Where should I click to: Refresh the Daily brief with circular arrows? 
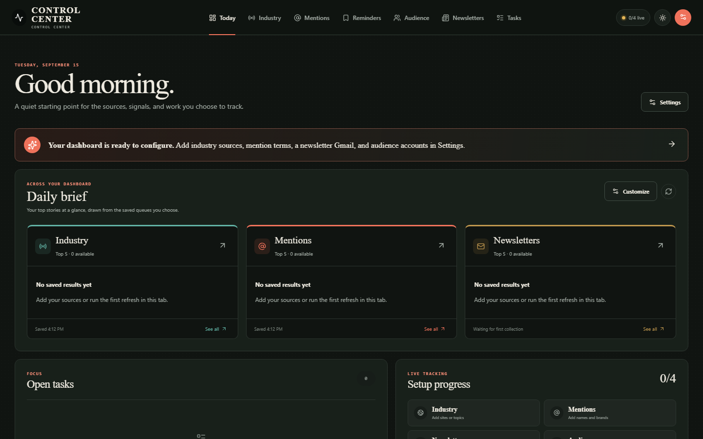pos(668,191)
